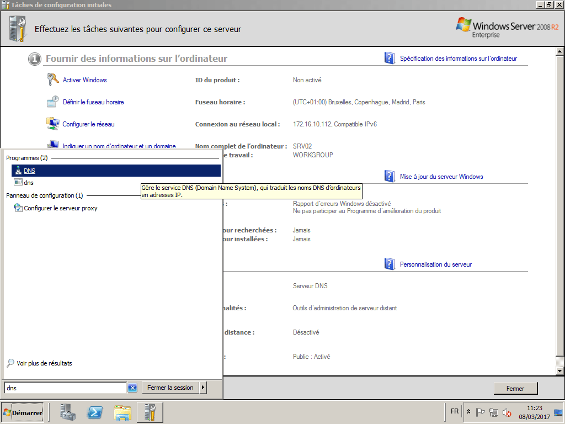The image size is (565, 424).
Task: Click the Fermer la session button
Action: click(x=172, y=388)
